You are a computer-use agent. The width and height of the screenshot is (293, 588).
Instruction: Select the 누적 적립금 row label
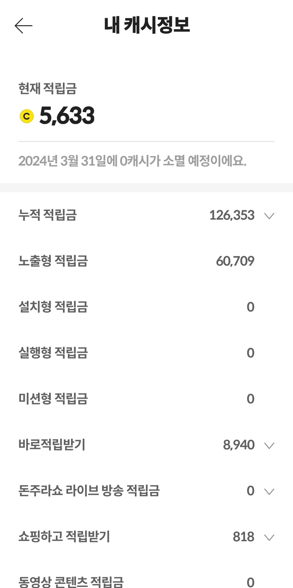coord(48,215)
